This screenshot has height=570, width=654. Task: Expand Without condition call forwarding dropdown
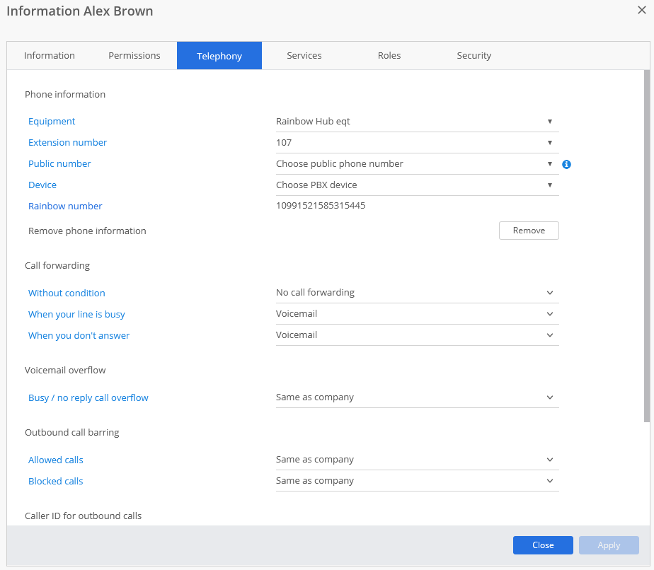[417, 293]
